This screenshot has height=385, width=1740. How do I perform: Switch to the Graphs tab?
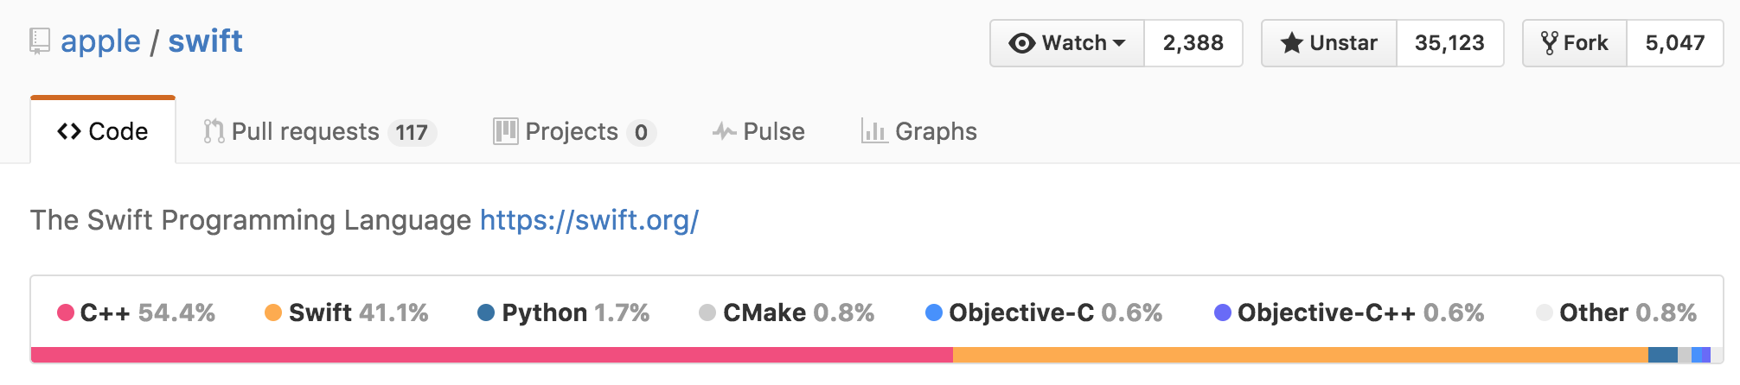[x=919, y=131]
